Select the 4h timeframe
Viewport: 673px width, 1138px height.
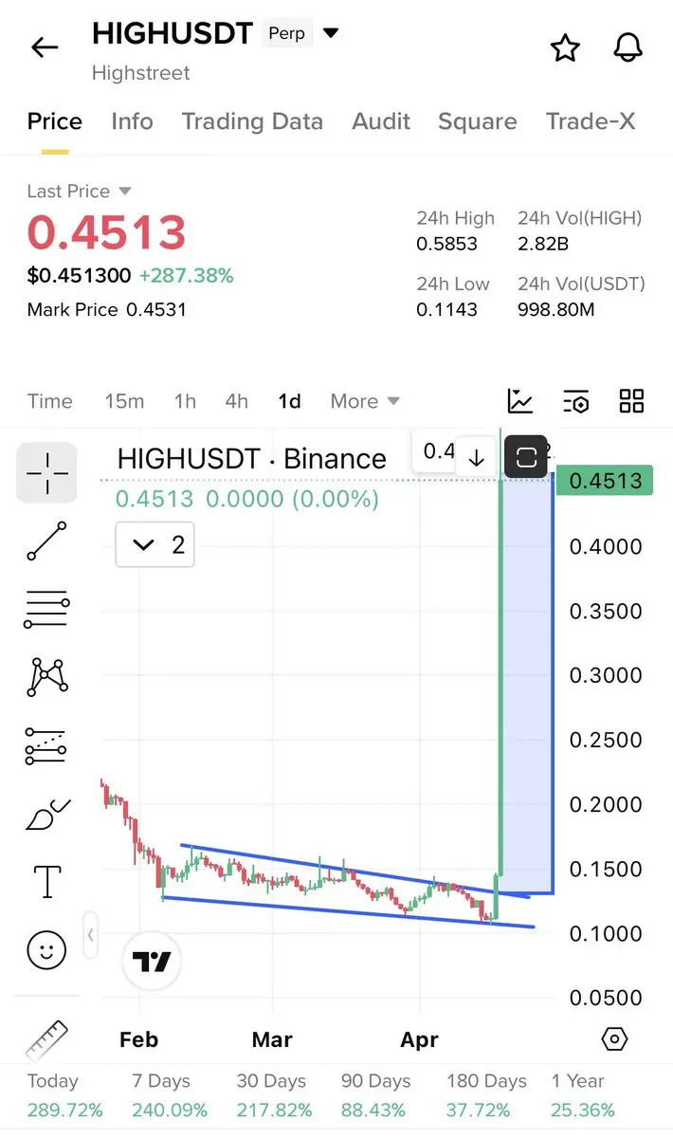click(x=236, y=401)
